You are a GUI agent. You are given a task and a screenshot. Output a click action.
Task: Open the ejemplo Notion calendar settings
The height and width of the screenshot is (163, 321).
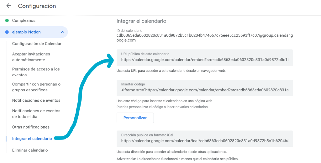[x=26, y=32]
